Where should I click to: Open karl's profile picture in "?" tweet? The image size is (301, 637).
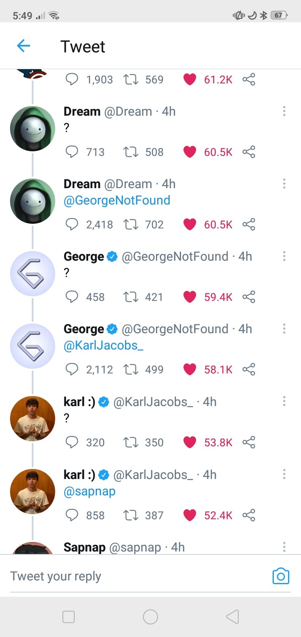(x=33, y=419)
